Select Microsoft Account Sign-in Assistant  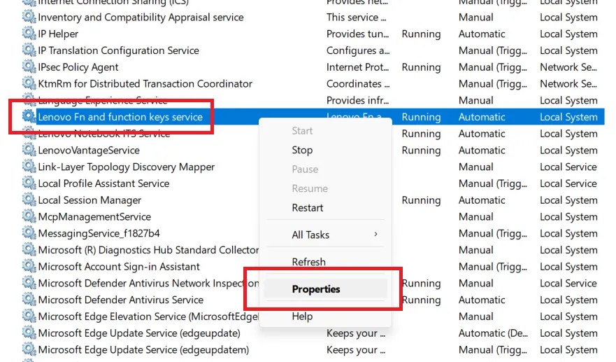[119, 267]
